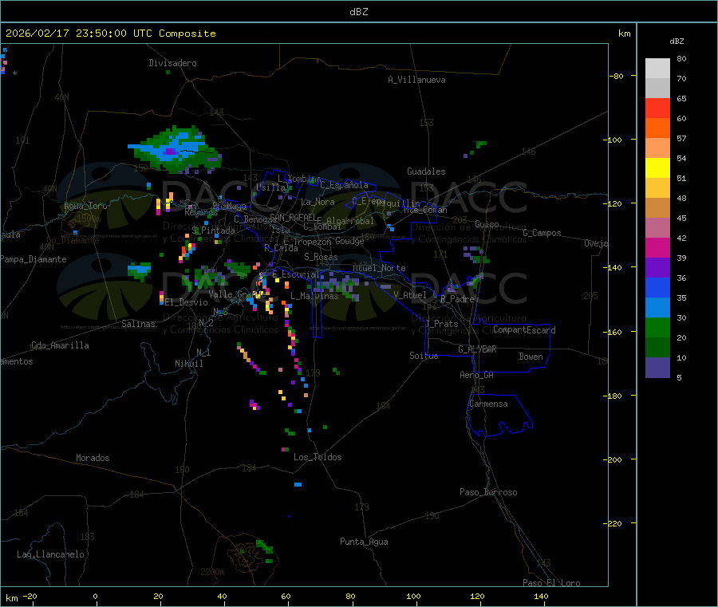Select the Pampa_Diamante label

click(x=34, y=259)
